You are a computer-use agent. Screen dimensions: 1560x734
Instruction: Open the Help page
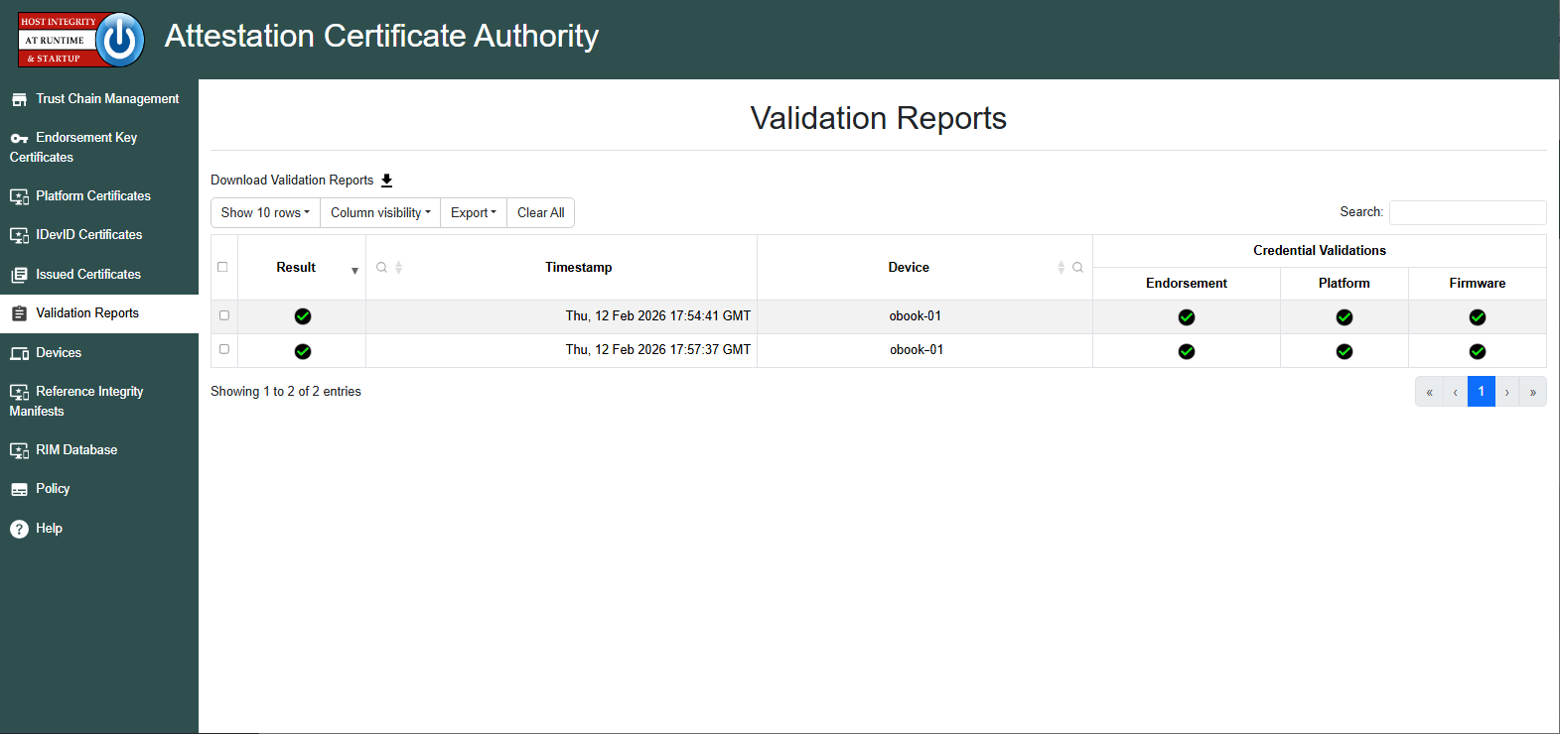click(x=49, y=529)
